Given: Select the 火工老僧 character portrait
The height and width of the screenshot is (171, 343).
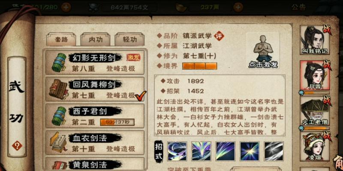Looking at the screenshot, I should [x=315, y=111].
